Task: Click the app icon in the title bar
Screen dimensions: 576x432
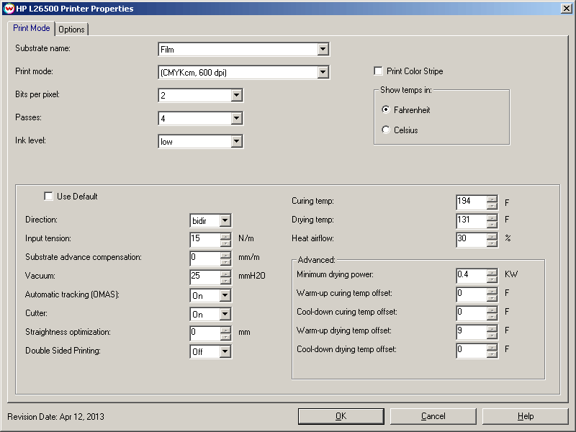Action: click(x=9, y=9)
